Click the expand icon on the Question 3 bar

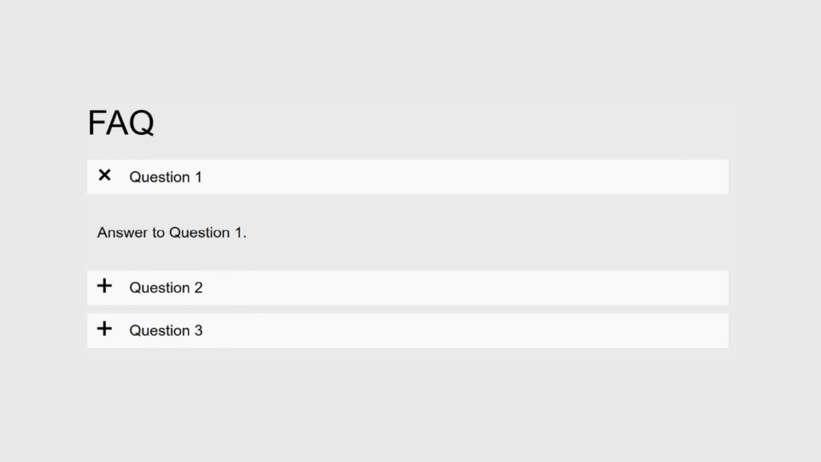pyautogui.click(x=104, y=329)
